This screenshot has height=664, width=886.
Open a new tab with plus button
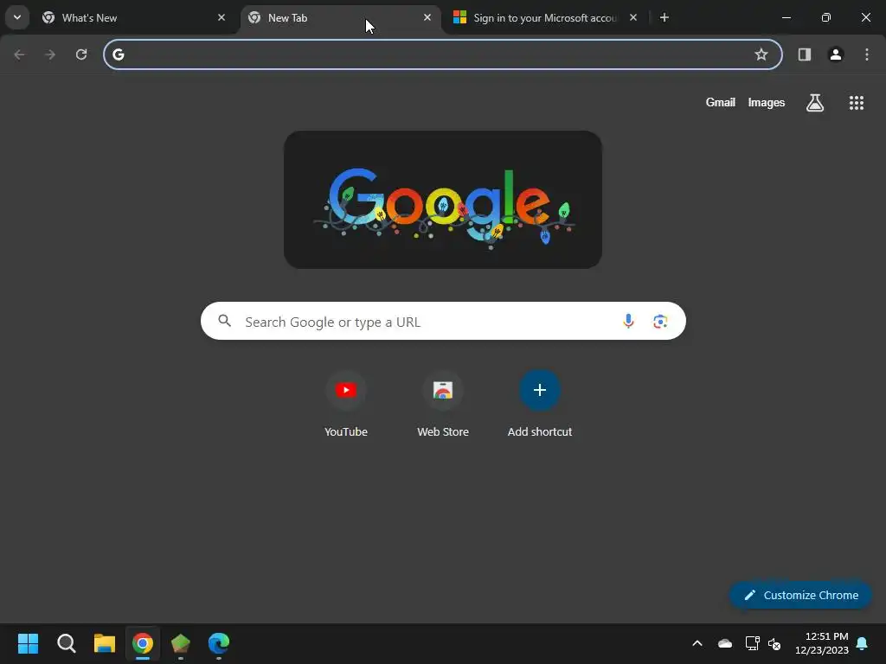pos(664,17)
